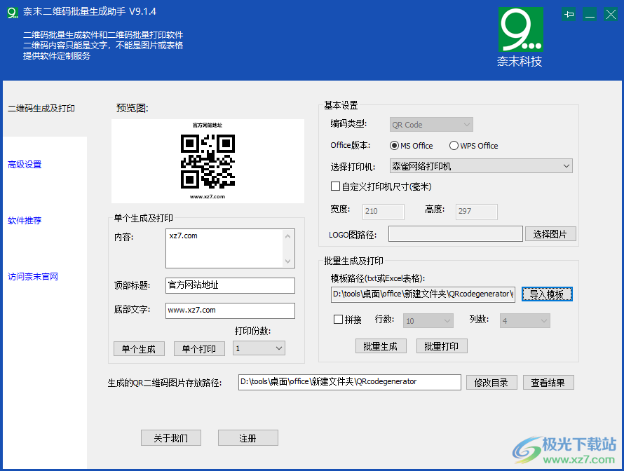Click the 关于我们 button
Image resolution: width=624 pixels, height=471 pixels.
pos(171,437)
